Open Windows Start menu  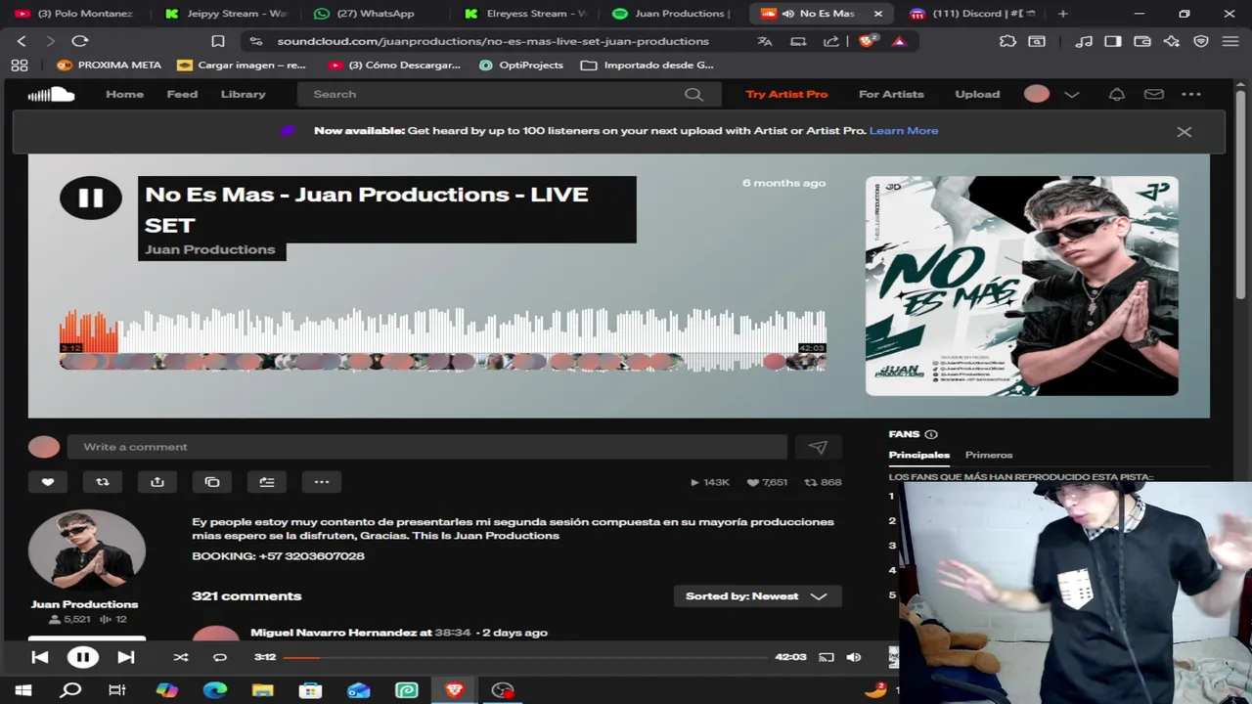tap(22, 690)
